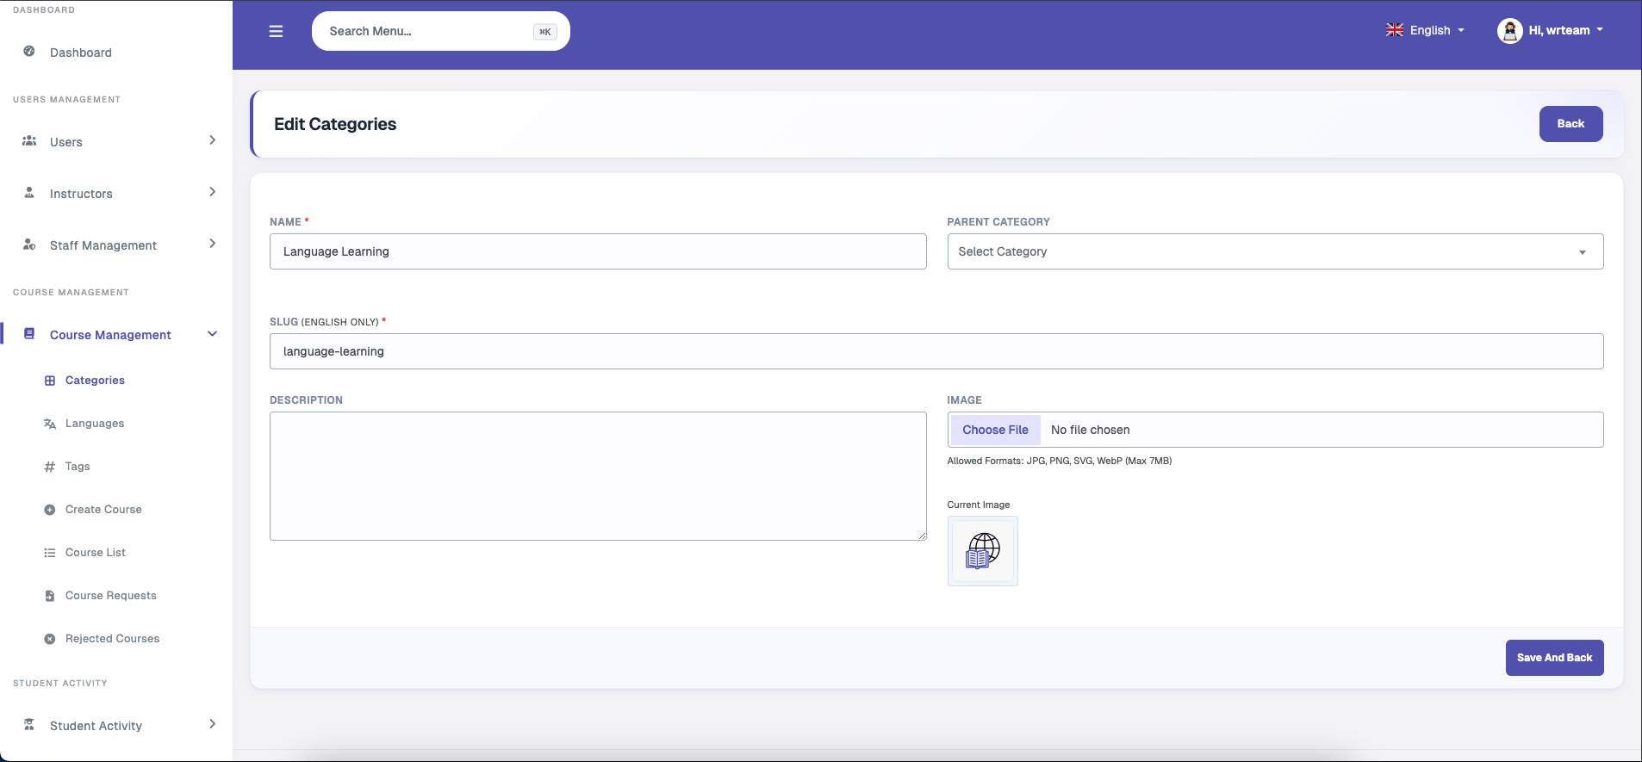The height and width of the screenshot is (762, 1642).
Task: Click the Dashboard gauge icon
Action: point(29,51)
